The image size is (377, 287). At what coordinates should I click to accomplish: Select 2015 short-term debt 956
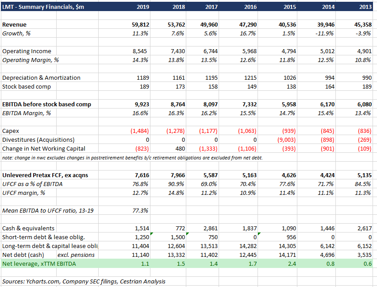coord(291,237)
